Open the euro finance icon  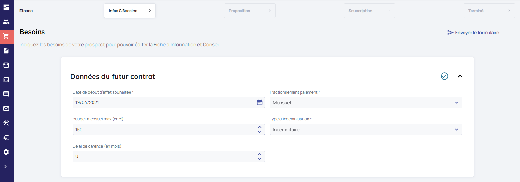click(x=6, y=138)
